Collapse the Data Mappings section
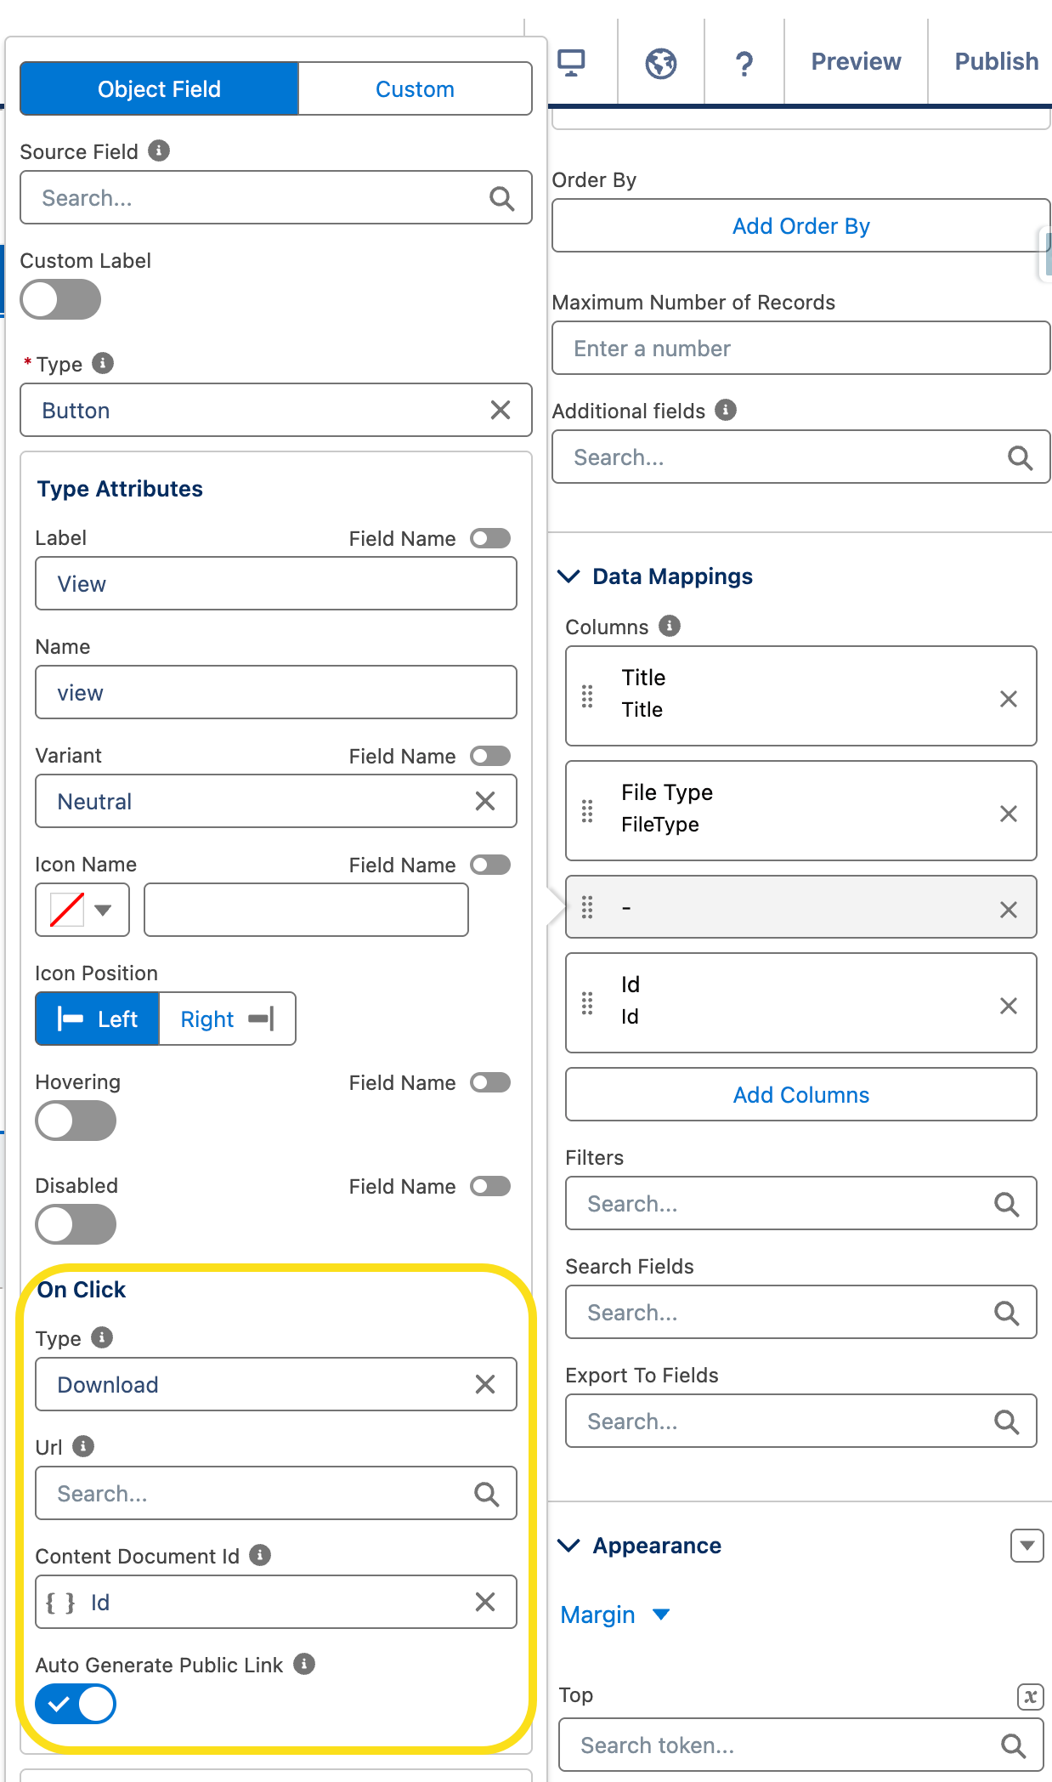 click(568, 576)
